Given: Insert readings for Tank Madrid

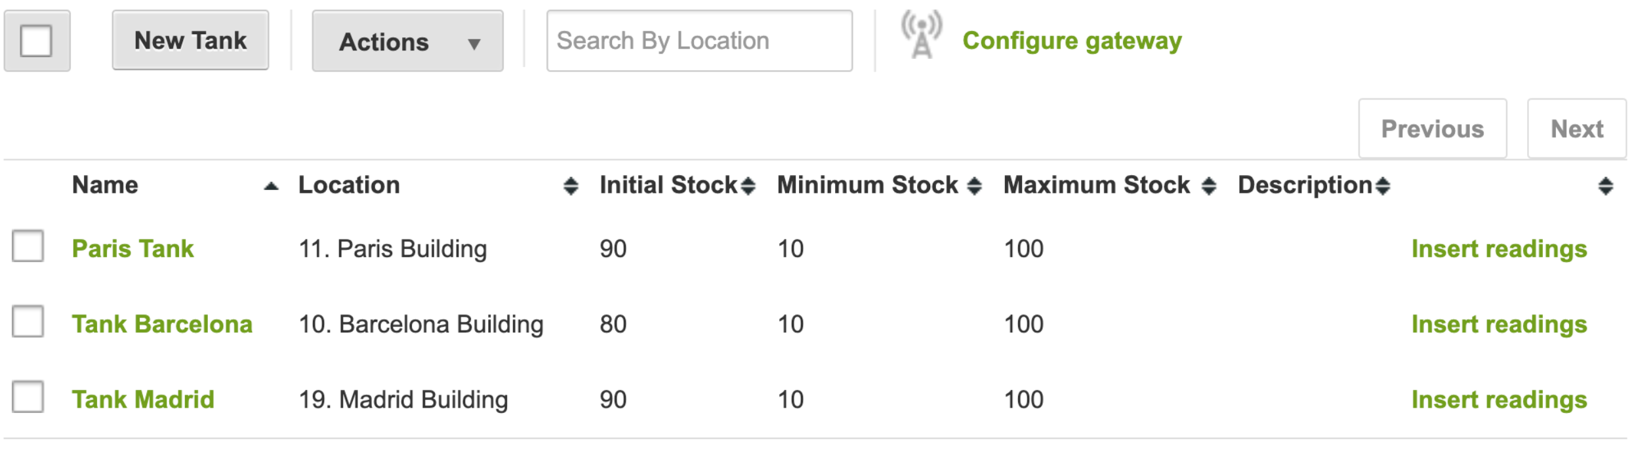Looking at the screenshot, I should tap(1499, 400).
